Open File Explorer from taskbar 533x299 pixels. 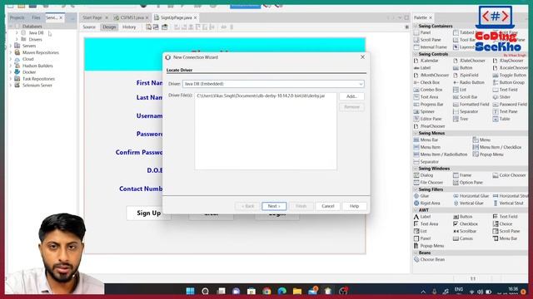[x=297, y=291]
